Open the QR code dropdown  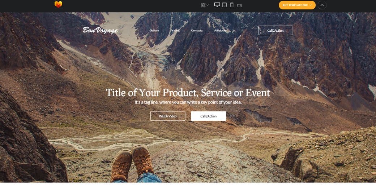(205, 5)
